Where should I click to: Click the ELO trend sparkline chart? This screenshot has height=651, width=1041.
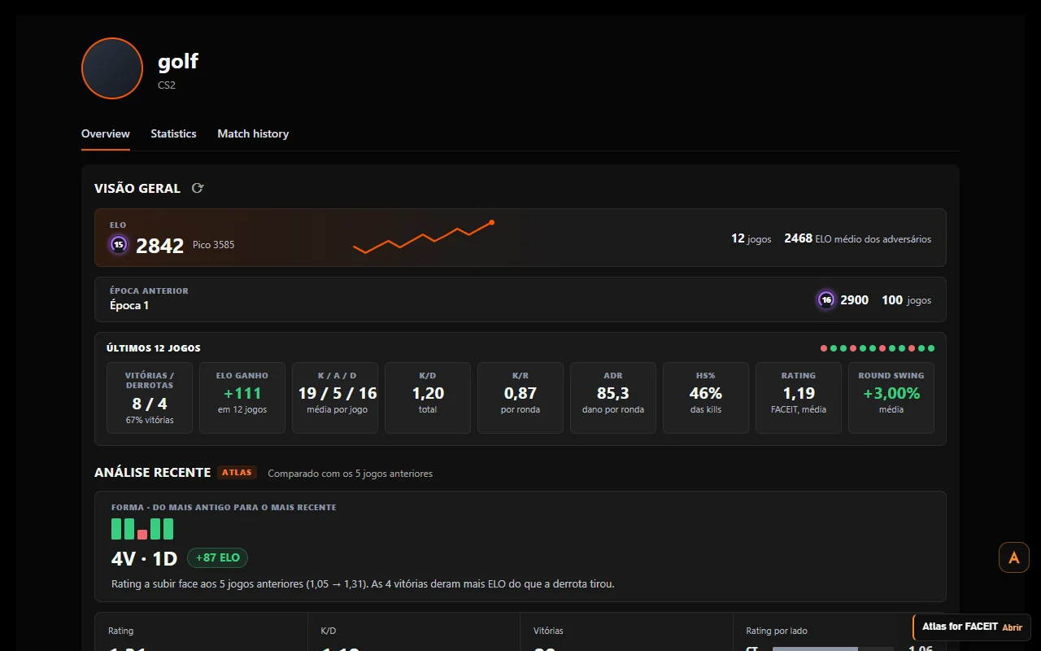tap(424, 237)
